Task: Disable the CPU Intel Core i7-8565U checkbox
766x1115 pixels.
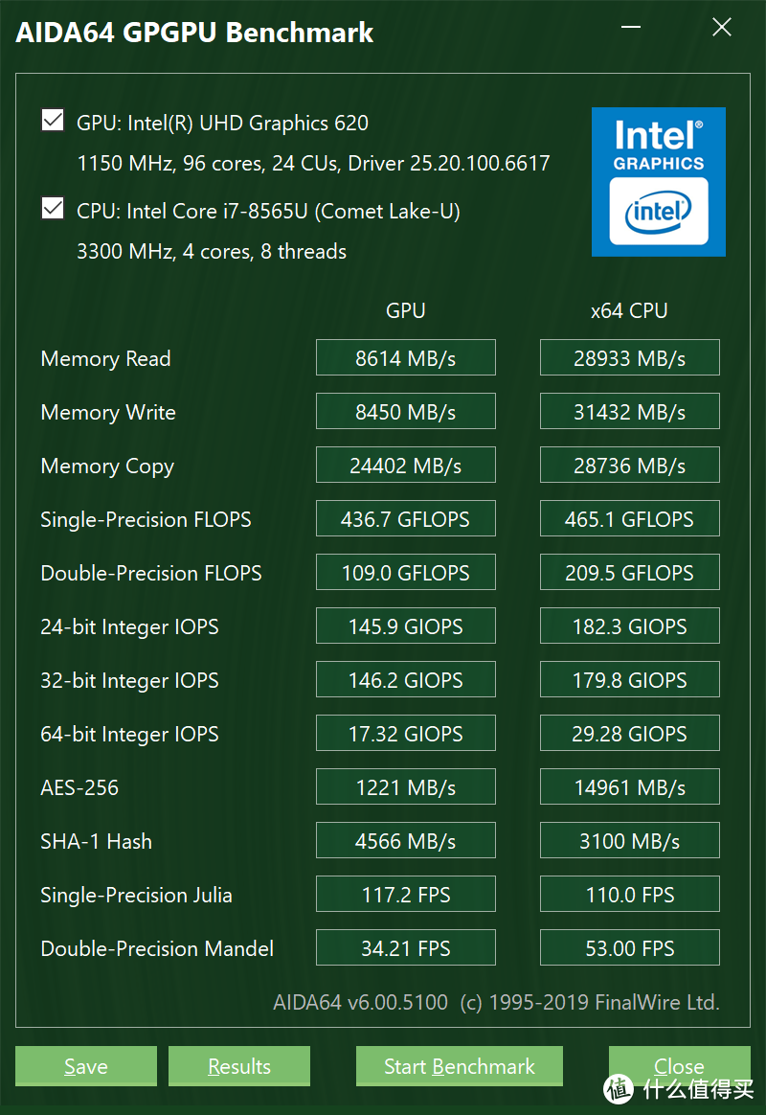Action: click(x=52, y=208)
